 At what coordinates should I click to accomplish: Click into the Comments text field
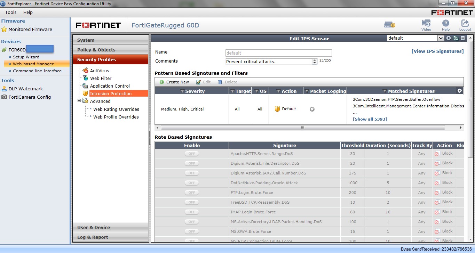click(269, 62)
